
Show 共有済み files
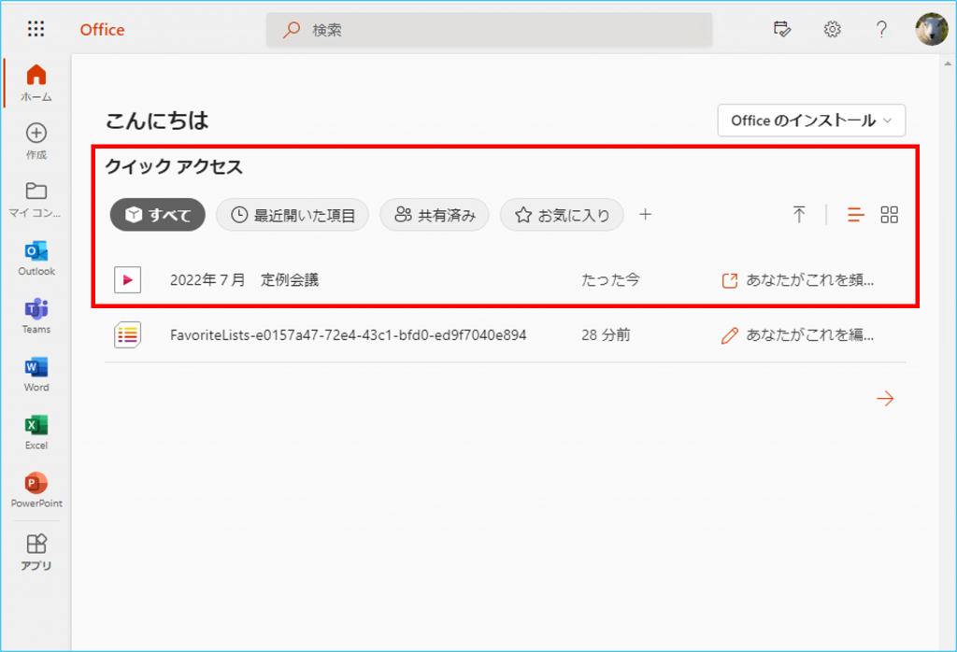click(x=435, y=216)
